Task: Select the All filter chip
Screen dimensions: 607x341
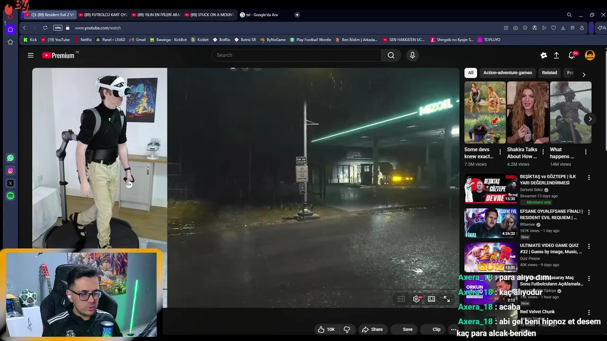Action: [470, 72]
